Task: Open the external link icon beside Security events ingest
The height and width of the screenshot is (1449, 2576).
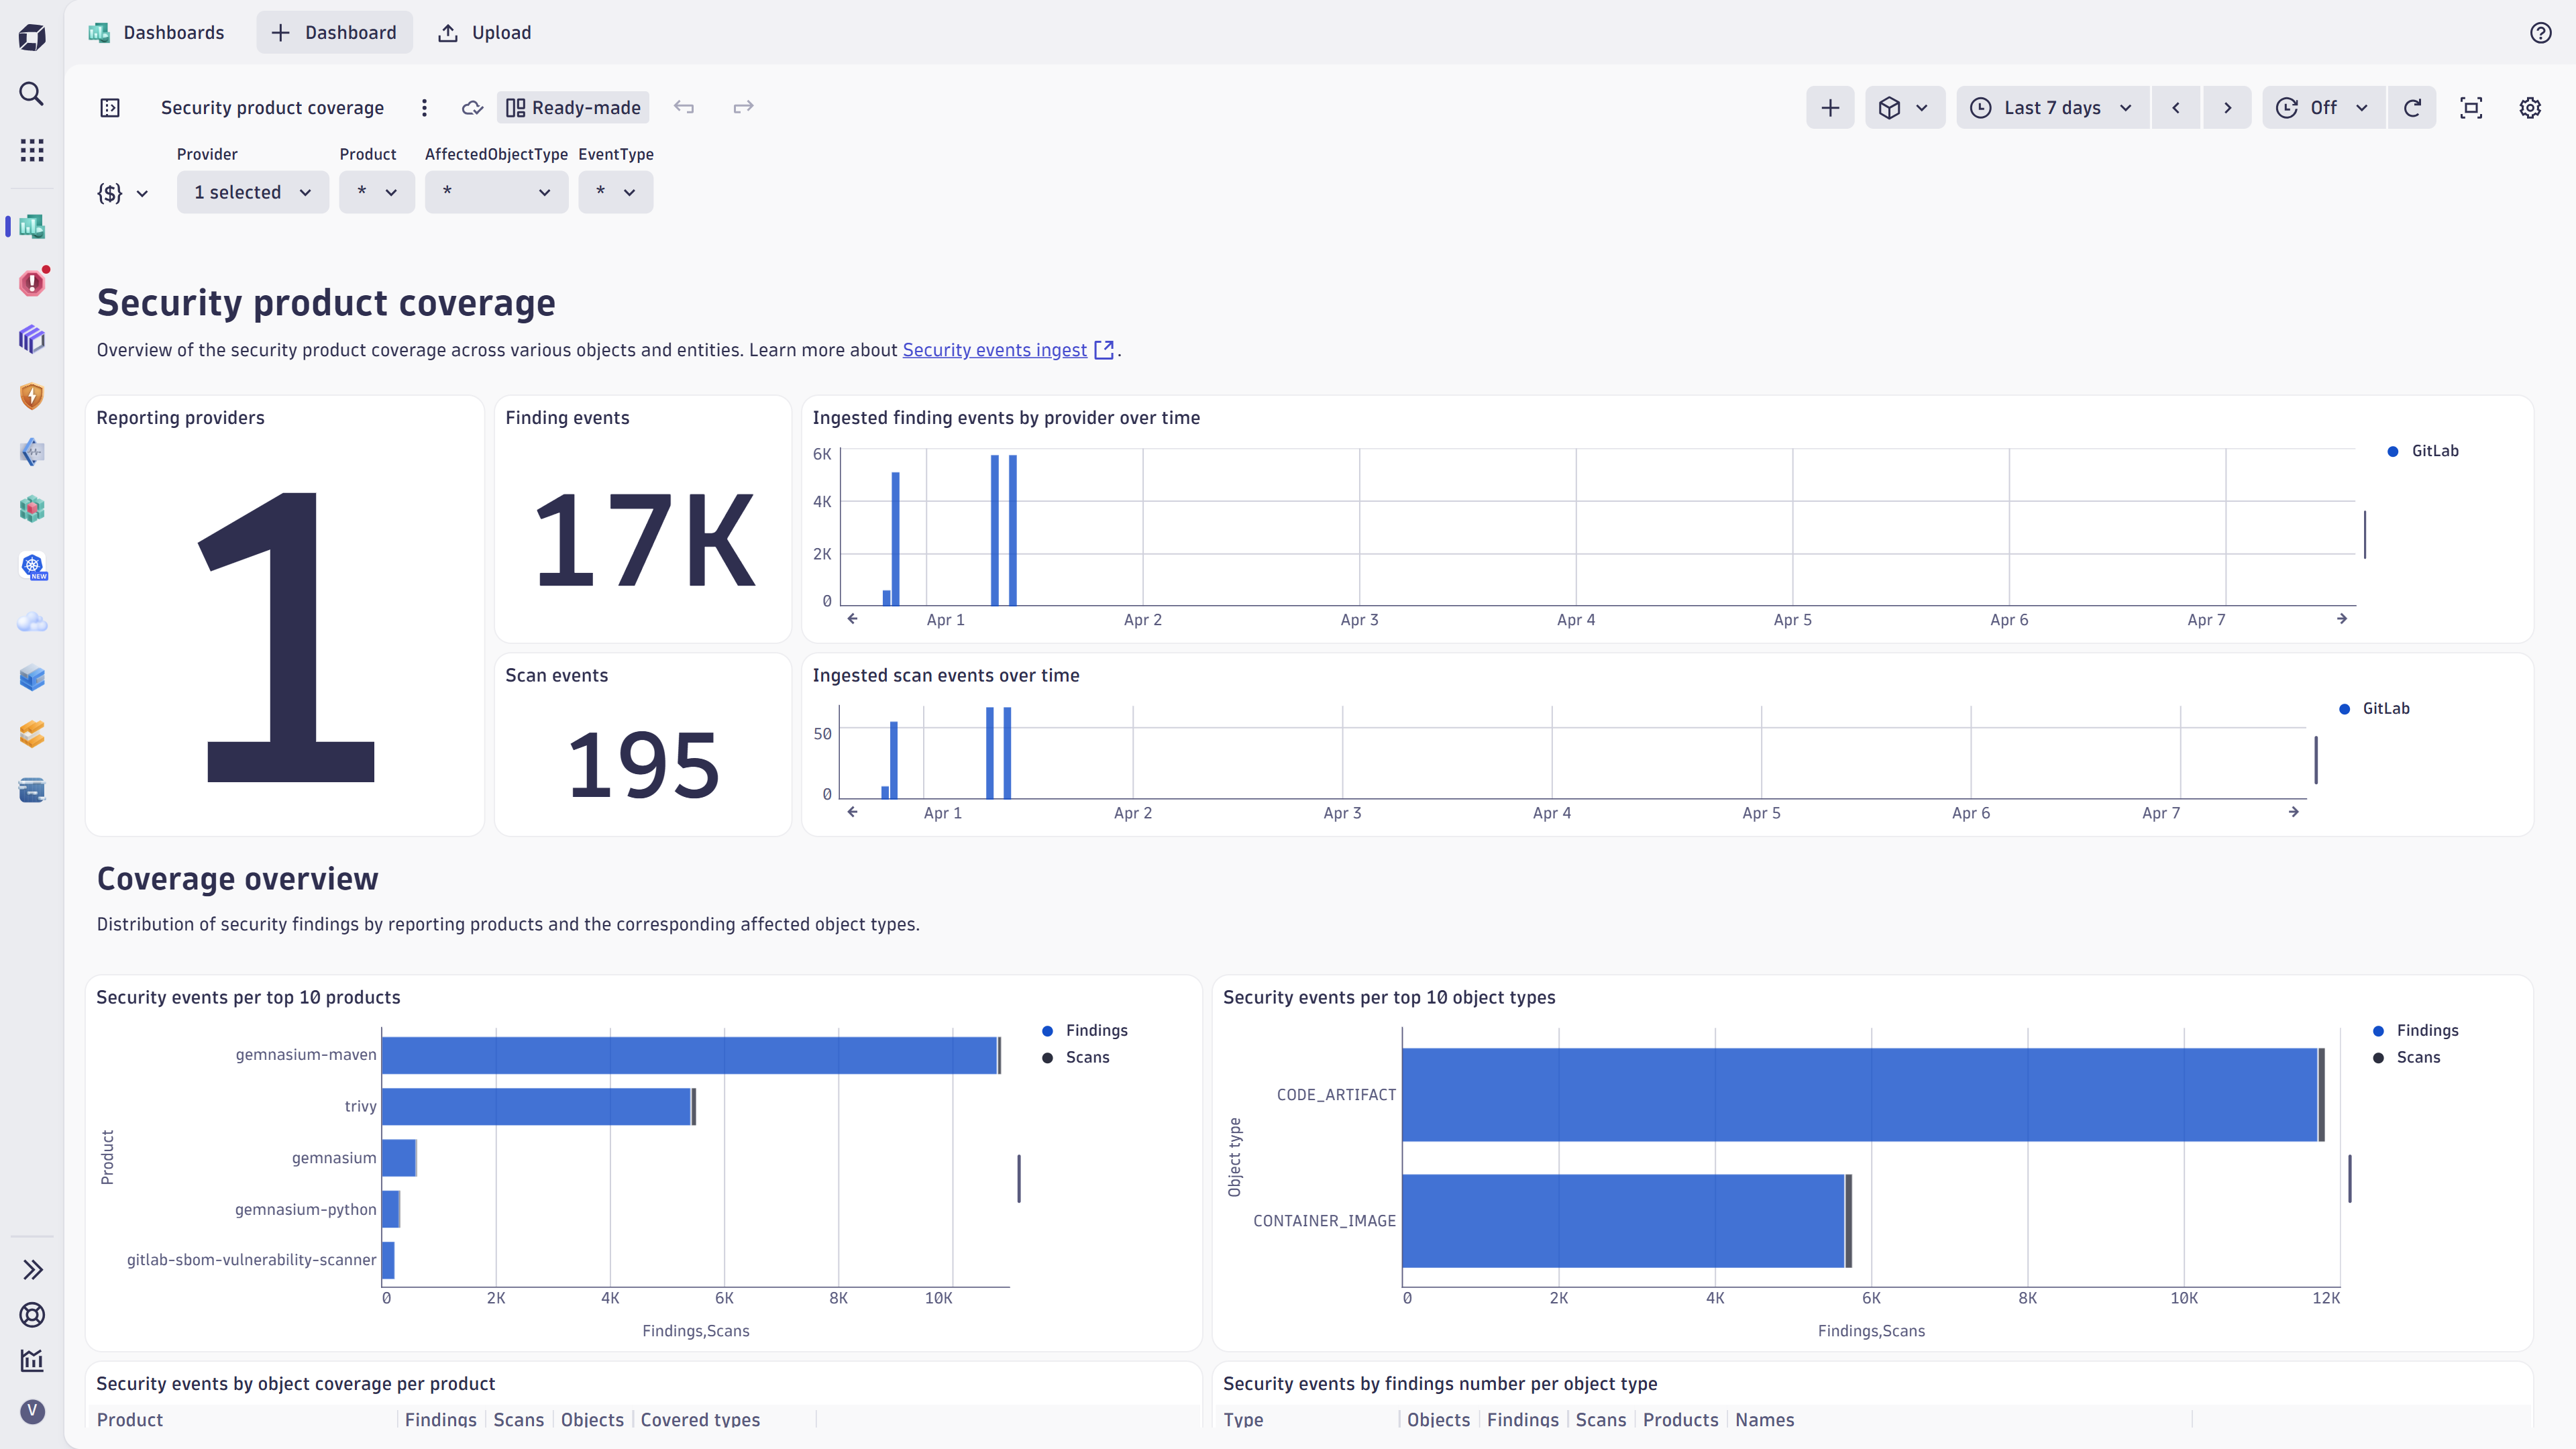Action: tap(1104, 350)
